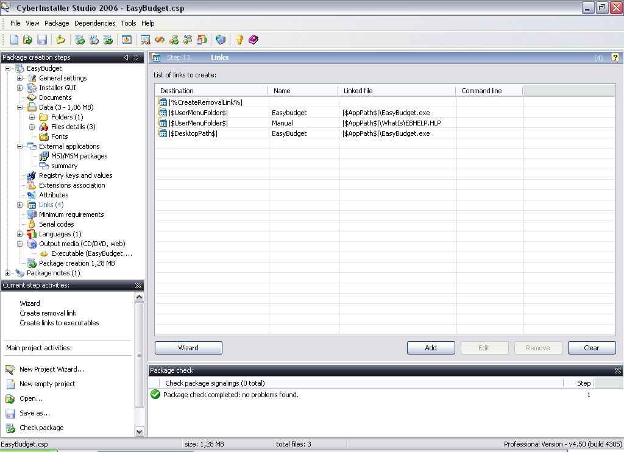
Task: Click the colorful crossed capsules toolbar icon
Action: point(160,40)
